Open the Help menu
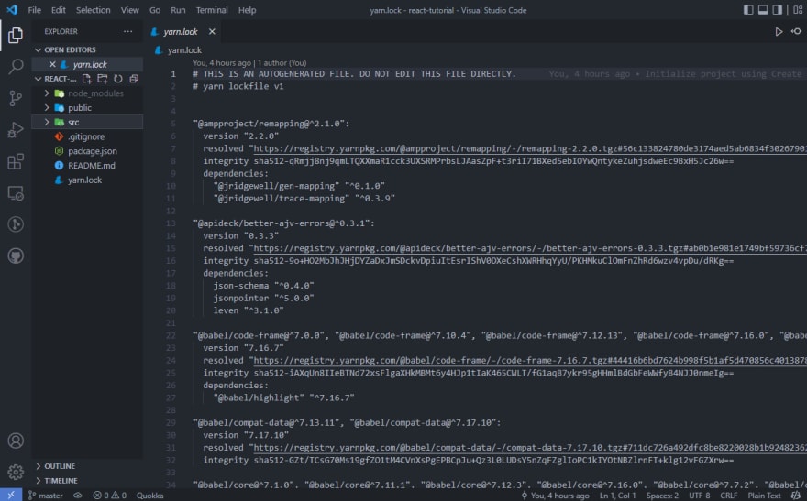 [x=247, y=10]
